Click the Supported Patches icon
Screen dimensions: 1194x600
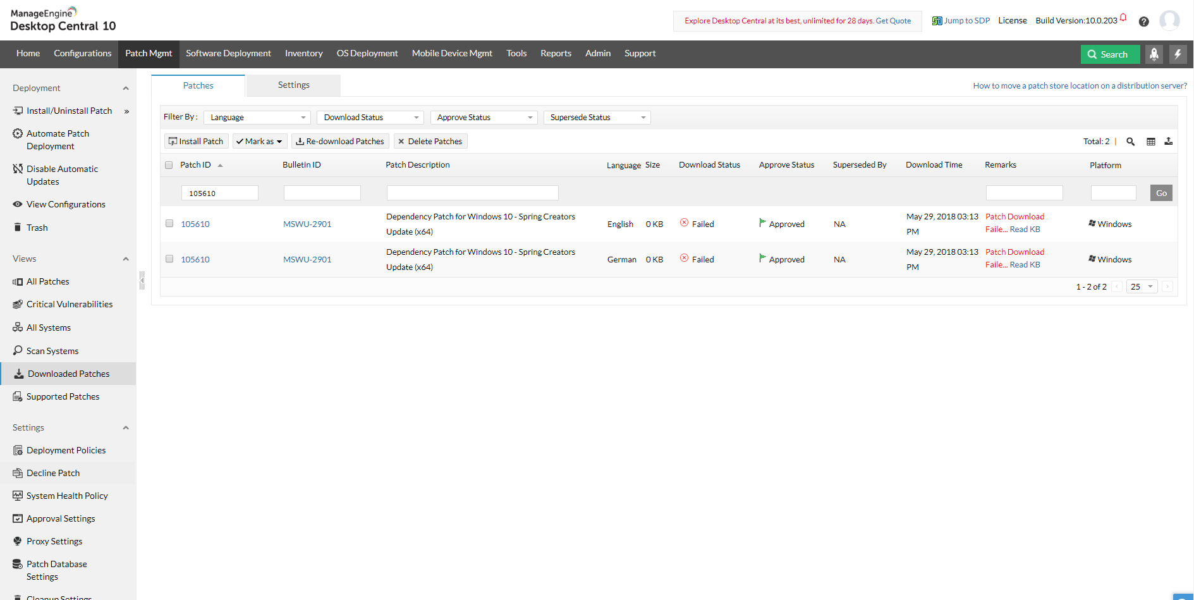[18, 396]
